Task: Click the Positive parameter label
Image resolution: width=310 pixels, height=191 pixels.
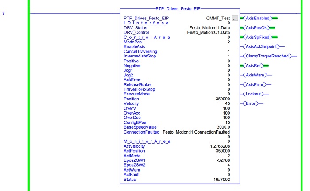Action: click(131, 61)
